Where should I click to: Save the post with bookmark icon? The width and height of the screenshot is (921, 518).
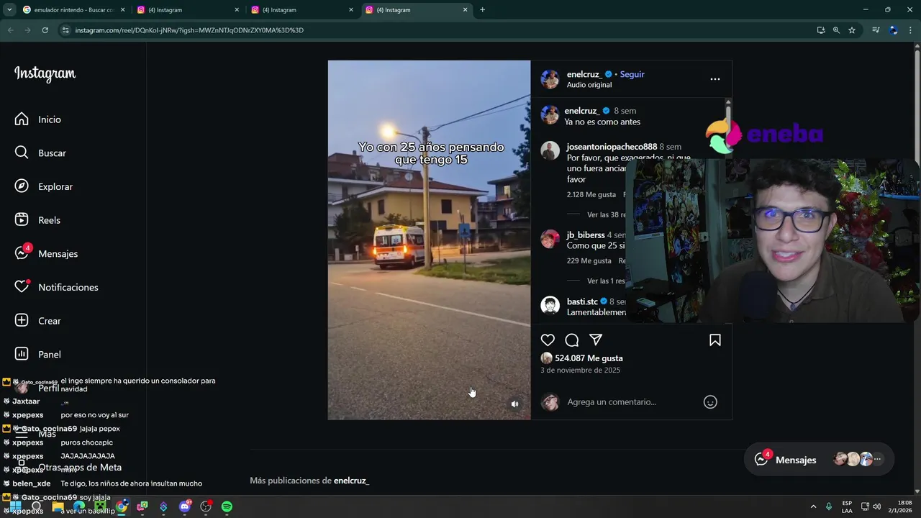pos(715,340)
